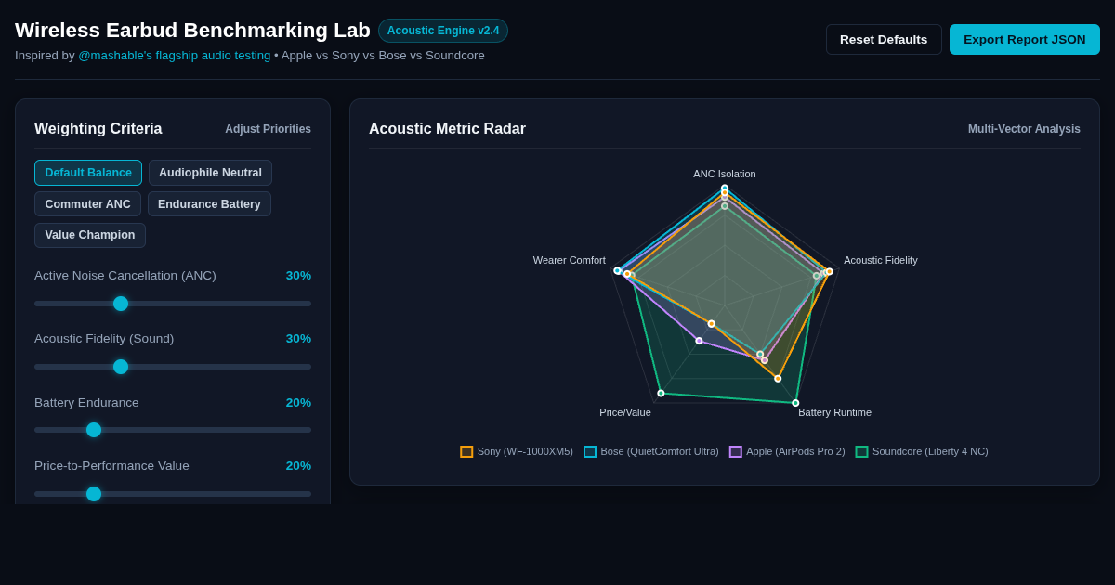Image resolution: width=1115 pixels, height=585 pixels.
Task: Choose the Endurance Battery preset
Action: click(209, 204)
